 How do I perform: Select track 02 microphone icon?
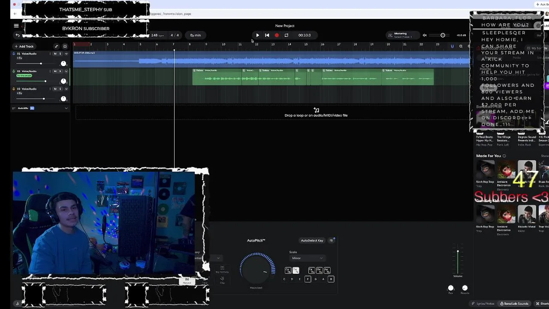pos(14,71)
